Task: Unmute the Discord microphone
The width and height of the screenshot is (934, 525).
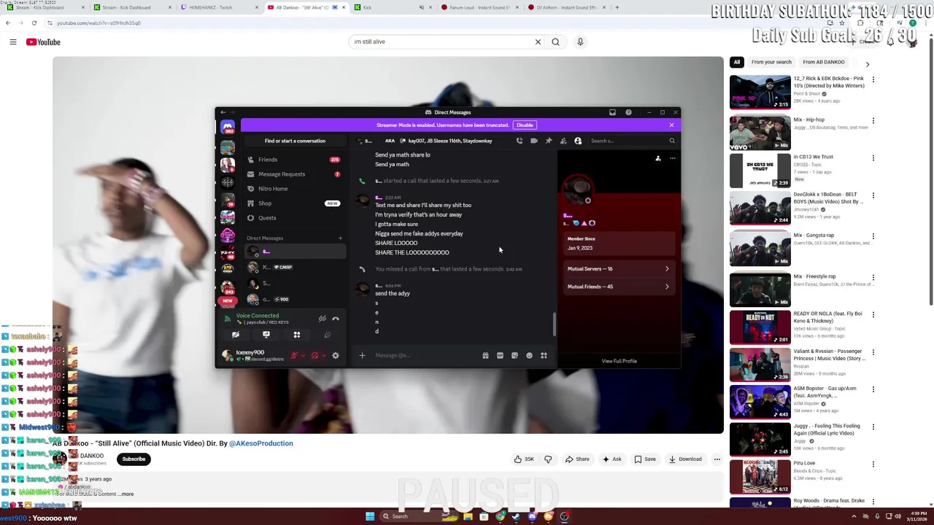Action: point(294,356)
